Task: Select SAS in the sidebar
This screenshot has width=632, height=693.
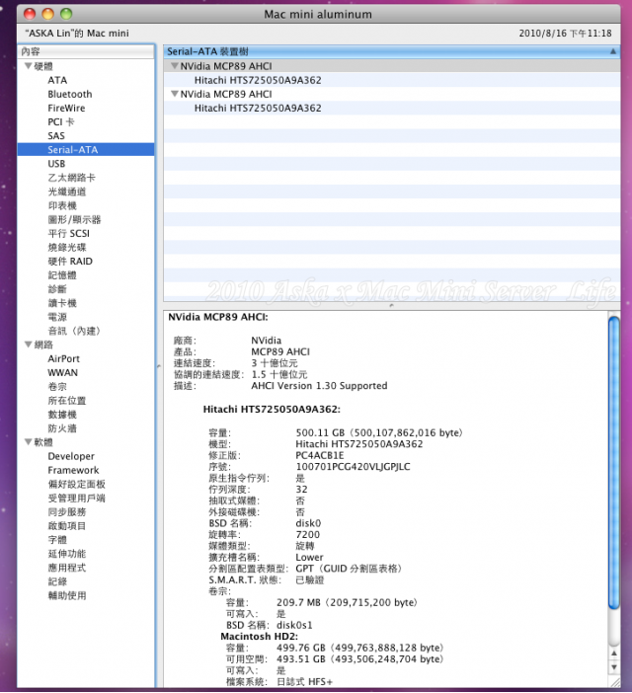Action: point(56,136)
